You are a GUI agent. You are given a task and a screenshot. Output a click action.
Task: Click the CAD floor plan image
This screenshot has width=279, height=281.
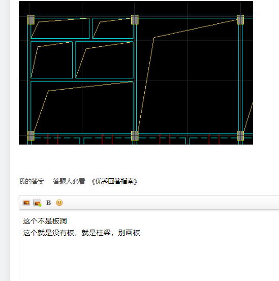tap(136, 73)
